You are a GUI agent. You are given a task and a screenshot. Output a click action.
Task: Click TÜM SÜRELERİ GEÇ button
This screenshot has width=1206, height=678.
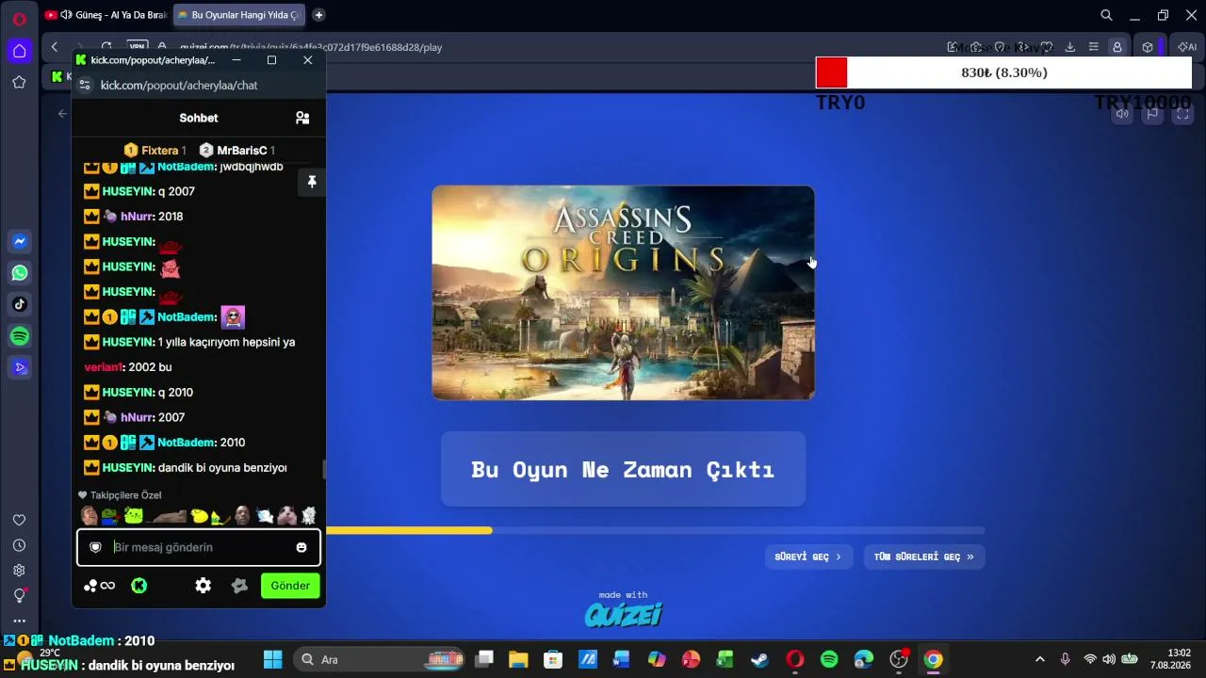924,557
